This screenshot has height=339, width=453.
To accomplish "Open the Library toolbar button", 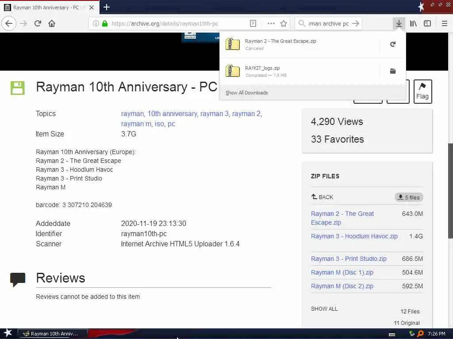I will click(413, 23).
